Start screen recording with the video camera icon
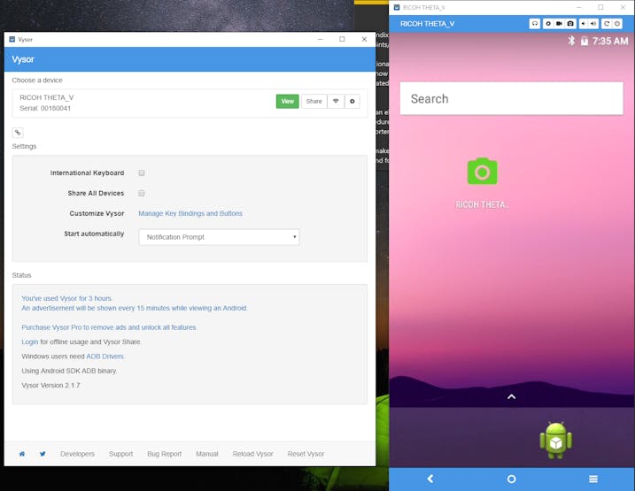Screen dimensions: 635x491 coord(559,24)
